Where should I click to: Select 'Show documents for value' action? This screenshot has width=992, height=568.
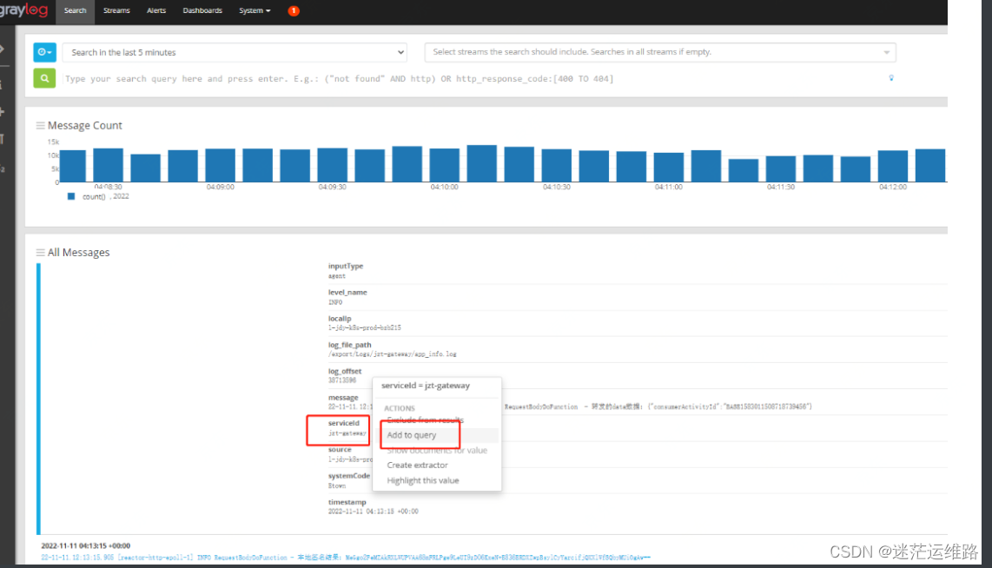[x=437, y=451]
